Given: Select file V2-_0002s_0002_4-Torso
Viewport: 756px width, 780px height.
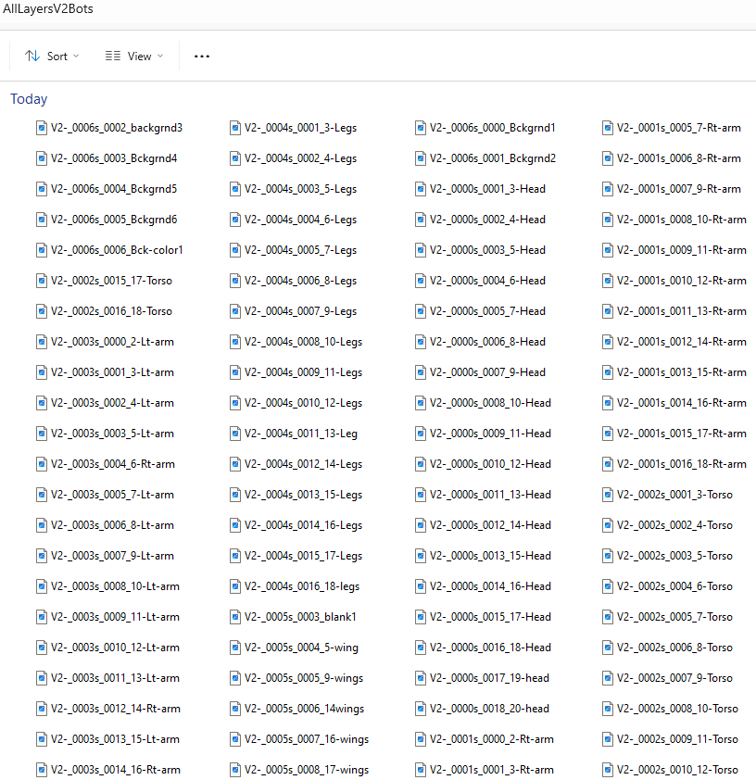Looking at the screenshot, I should pyautogui.click(x=667, y=525).
